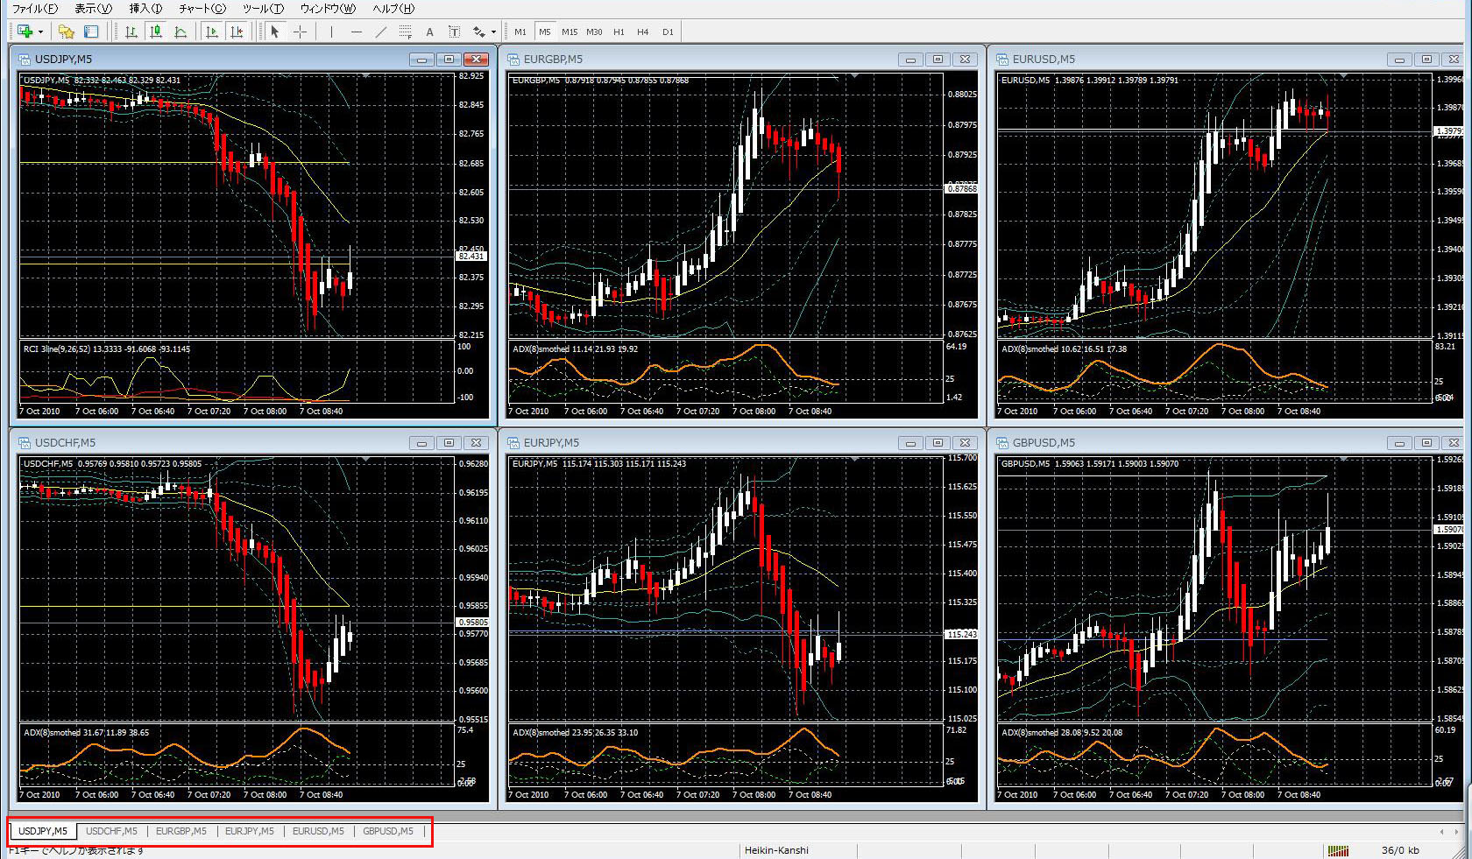Screen dimensions: 1472x859
Task: Switch to EURGBP,M5 chart tab
Action: click(181, 831)
